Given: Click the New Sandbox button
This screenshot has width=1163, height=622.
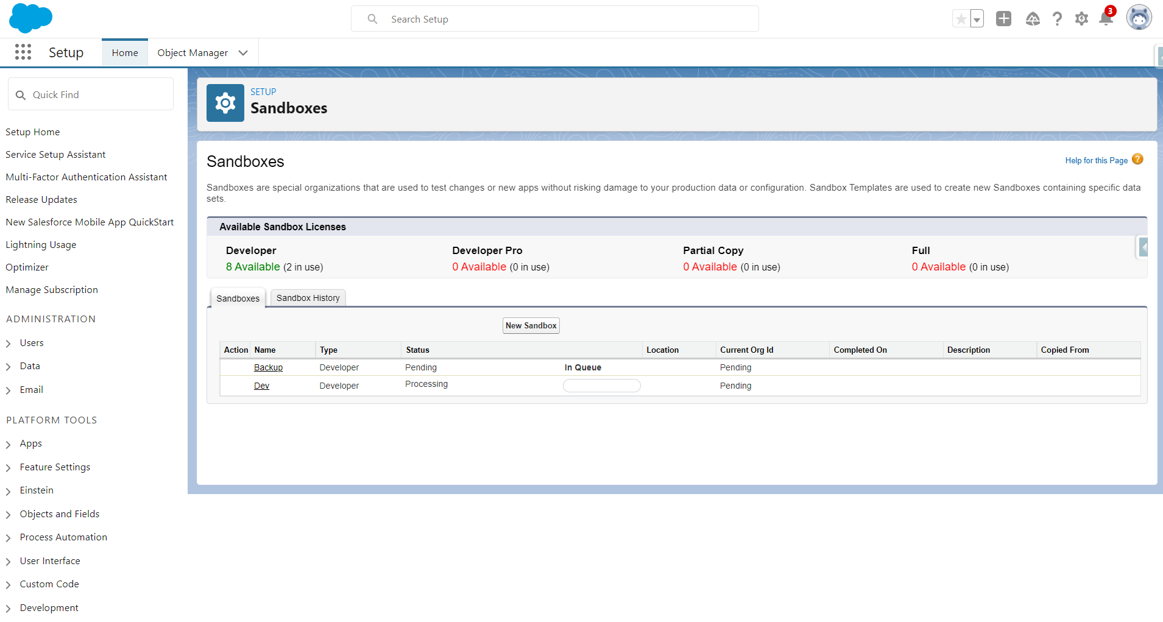Looking at the screenshot, I should (x=531, y=325).
